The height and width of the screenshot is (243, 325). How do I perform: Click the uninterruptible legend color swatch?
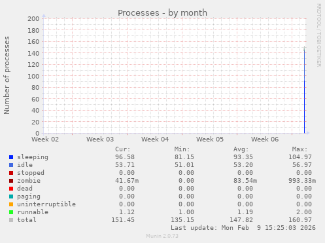pos(11,204)
